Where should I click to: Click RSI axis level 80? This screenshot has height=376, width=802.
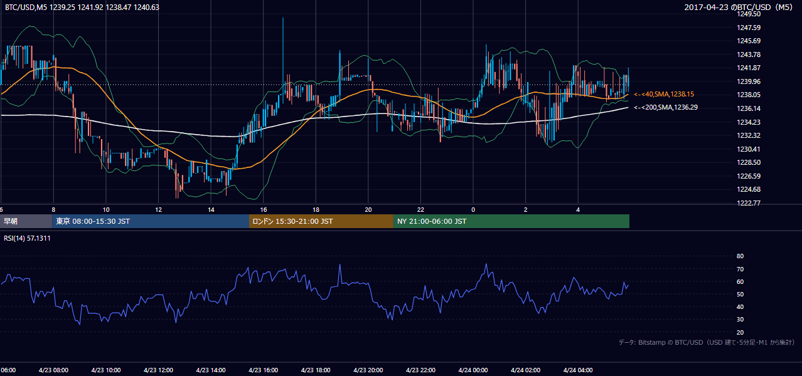(740, 256)
